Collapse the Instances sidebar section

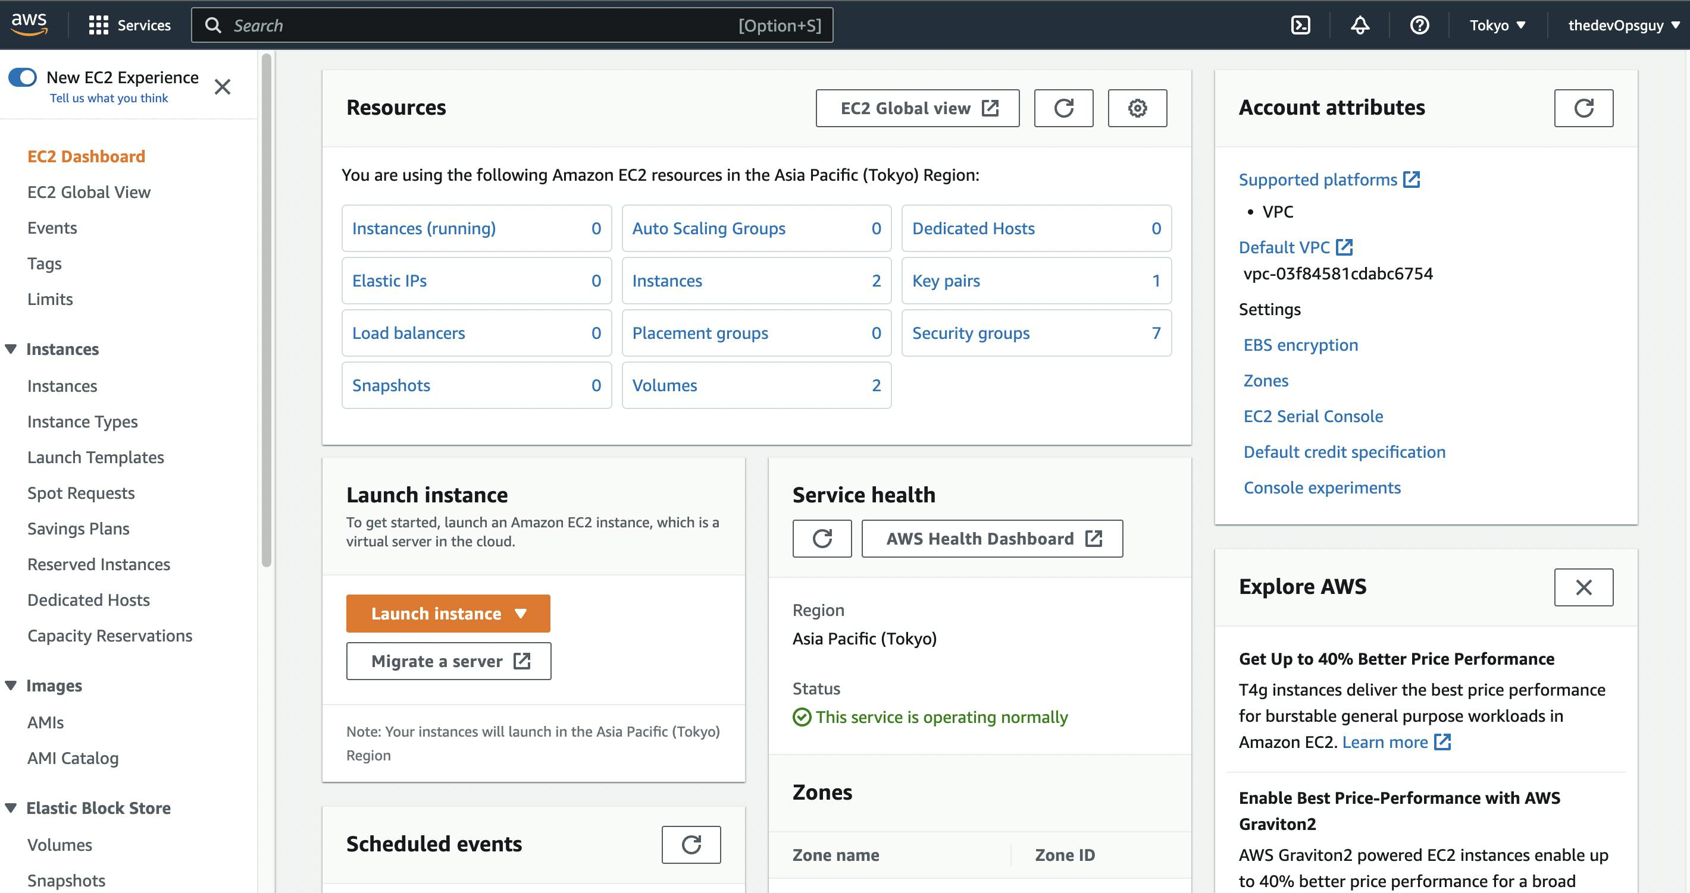[x=11, y=349]
